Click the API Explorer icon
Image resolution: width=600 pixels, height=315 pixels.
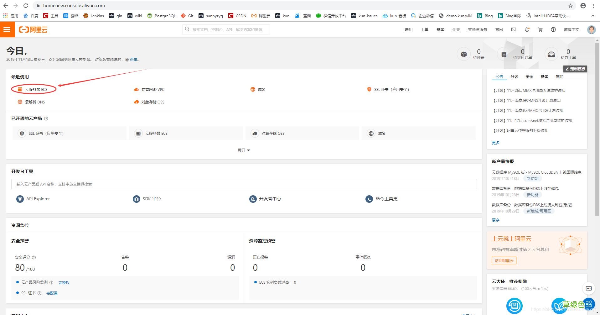[x=20, y=199]
